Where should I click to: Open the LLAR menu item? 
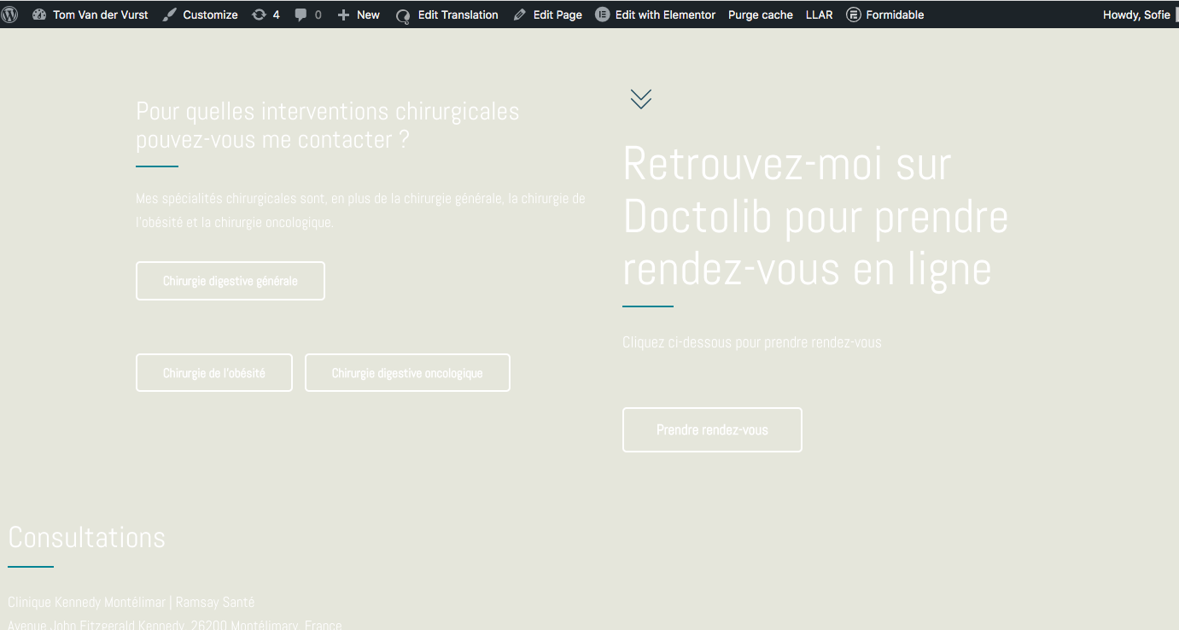click(x=819, y=15)
